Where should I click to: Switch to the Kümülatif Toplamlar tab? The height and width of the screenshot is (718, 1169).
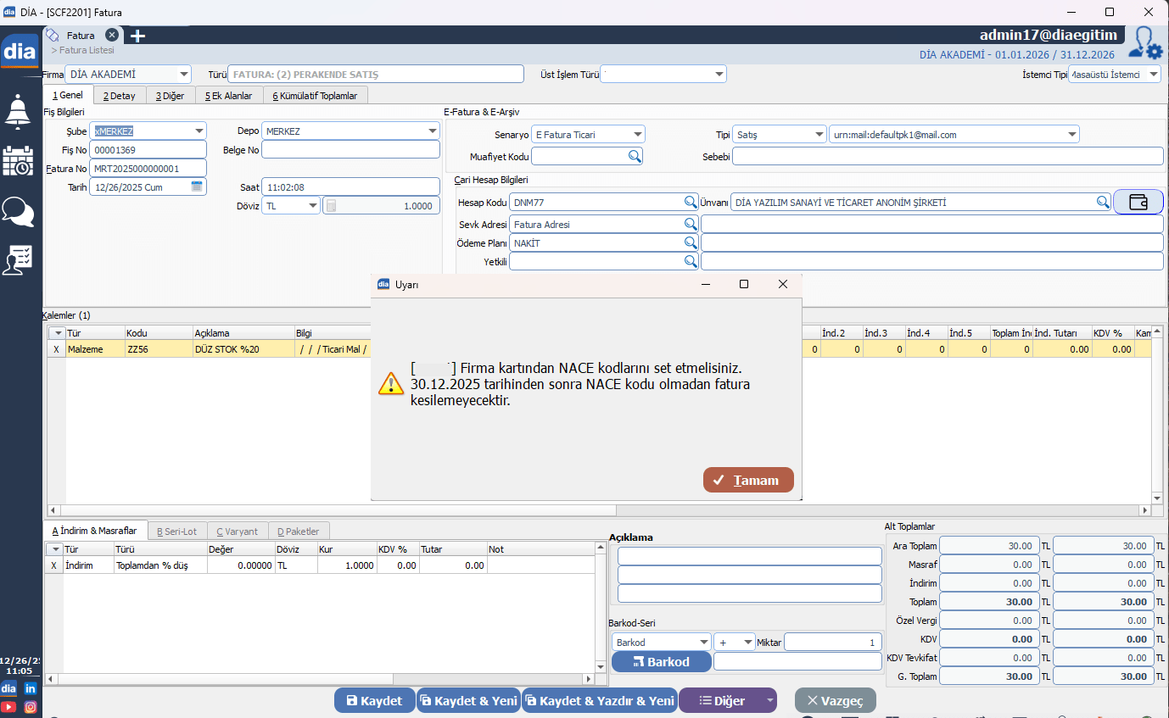point(315,96)
